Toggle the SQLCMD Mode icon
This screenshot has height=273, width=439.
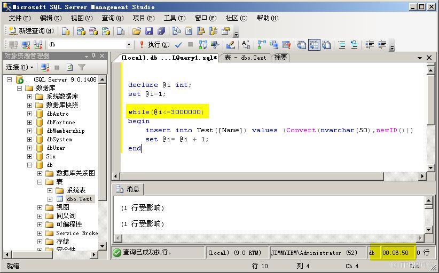(x=286, y=45)
